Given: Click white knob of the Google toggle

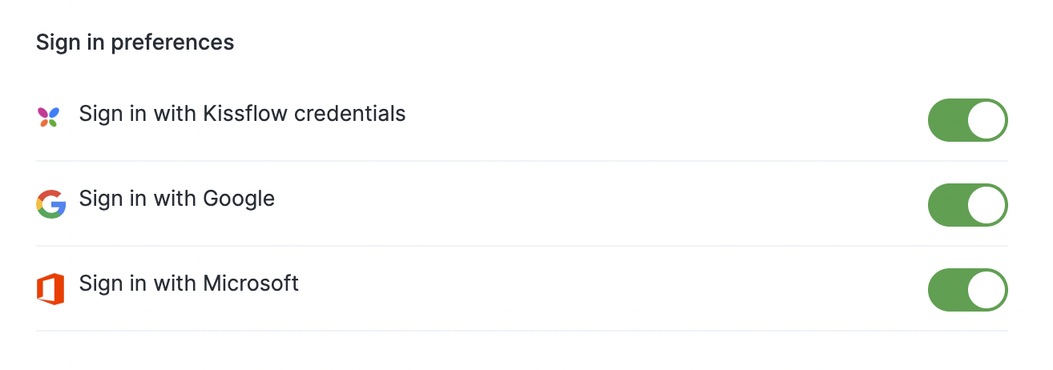Looking at the screenshot, I should tap(986, 205).
